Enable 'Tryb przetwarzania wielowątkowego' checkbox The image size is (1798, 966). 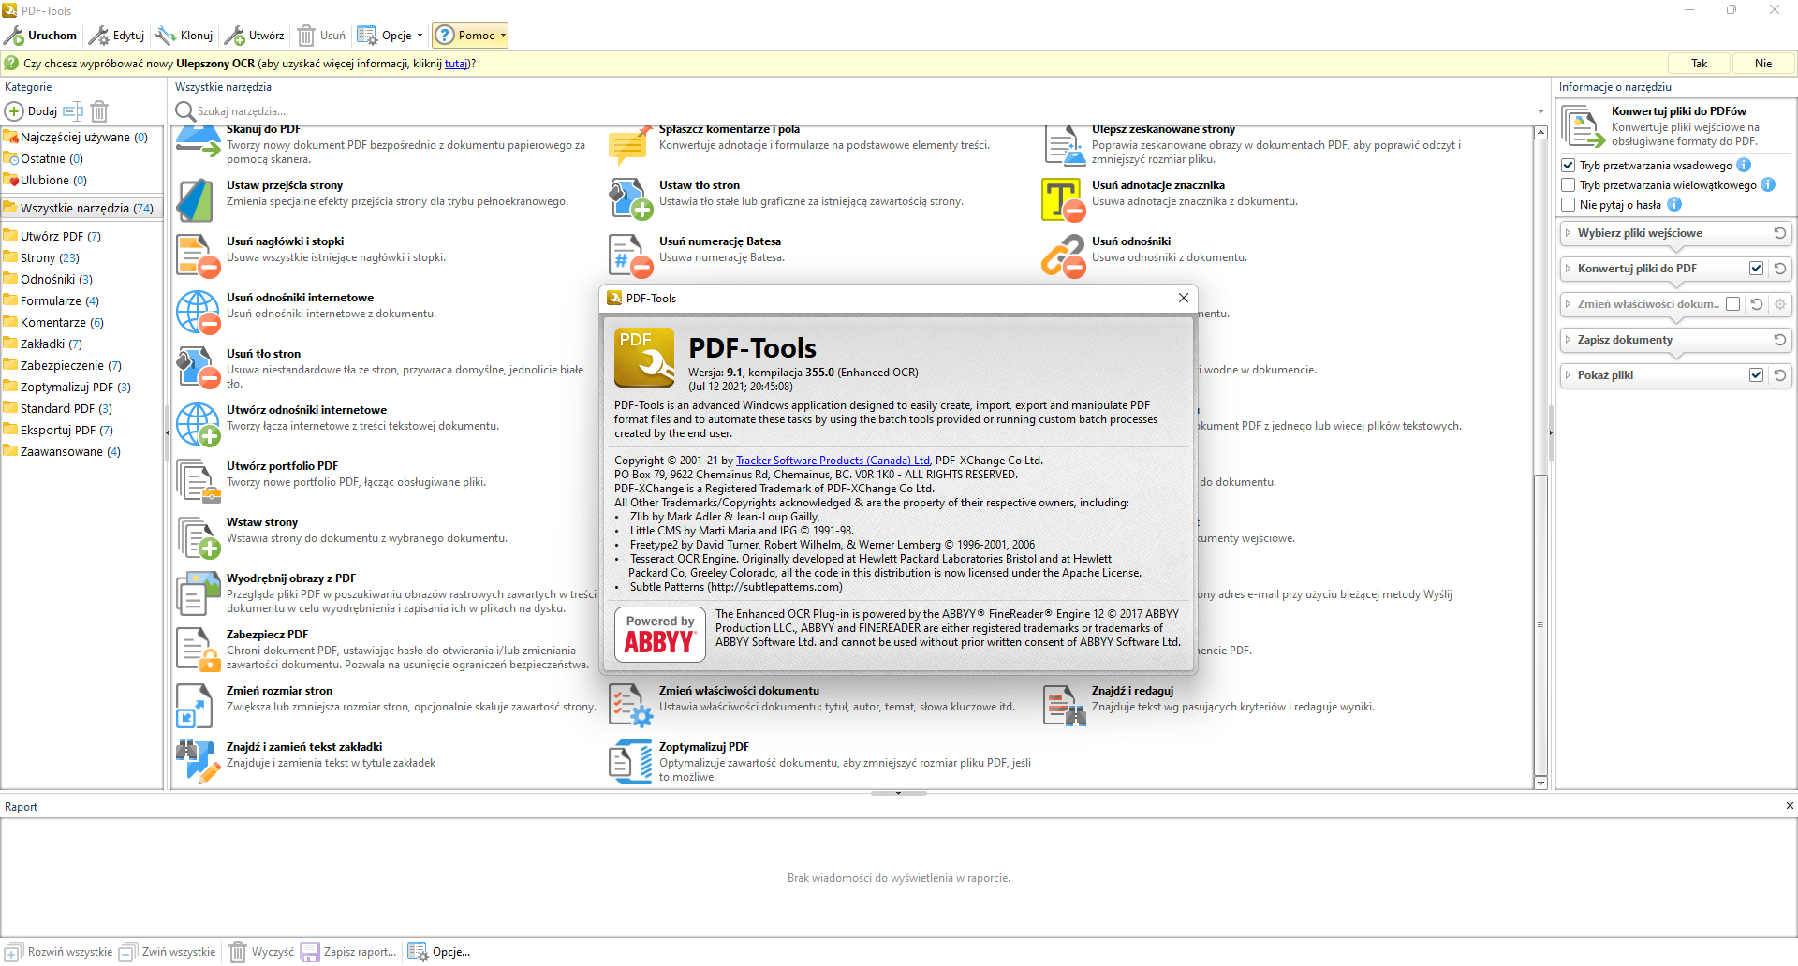pos(1569,185)
